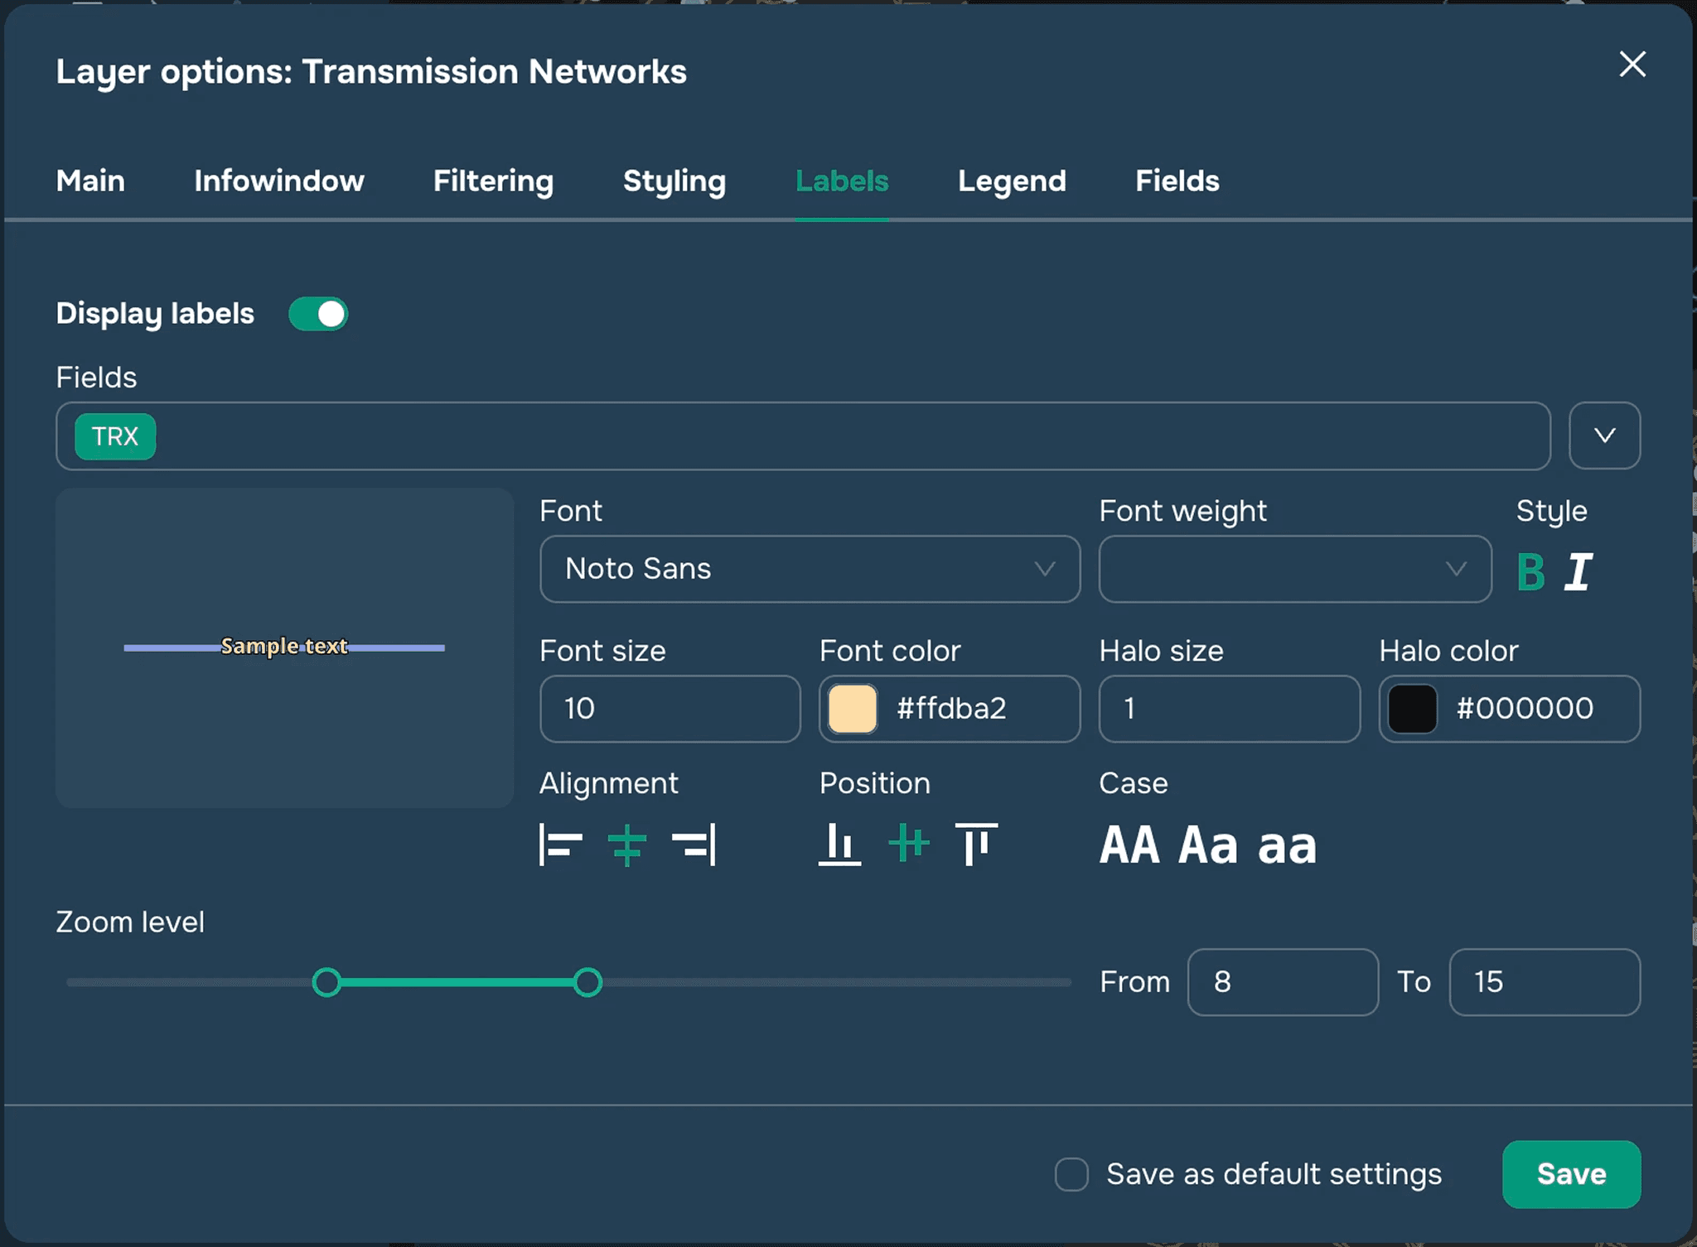Viewport: 1697px width, 1247px height.
Task: Open the Font weight dropdown
Action: 1294,569
